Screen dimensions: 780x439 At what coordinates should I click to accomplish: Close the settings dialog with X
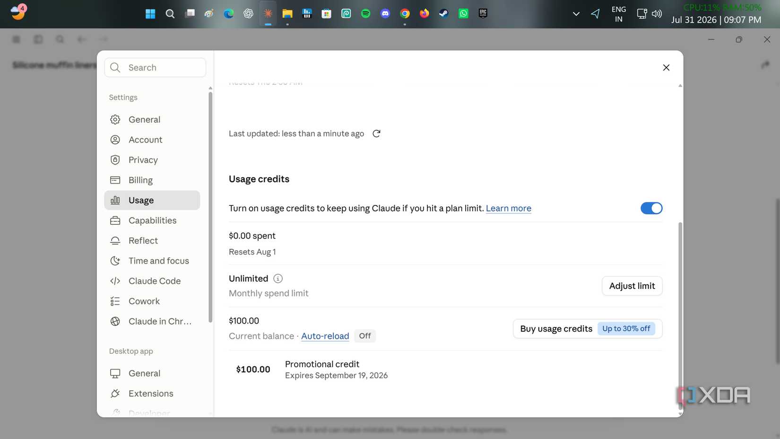coord(666,68)
